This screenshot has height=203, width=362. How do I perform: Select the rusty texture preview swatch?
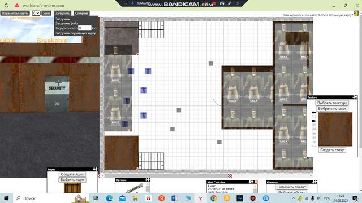[335, 129]
